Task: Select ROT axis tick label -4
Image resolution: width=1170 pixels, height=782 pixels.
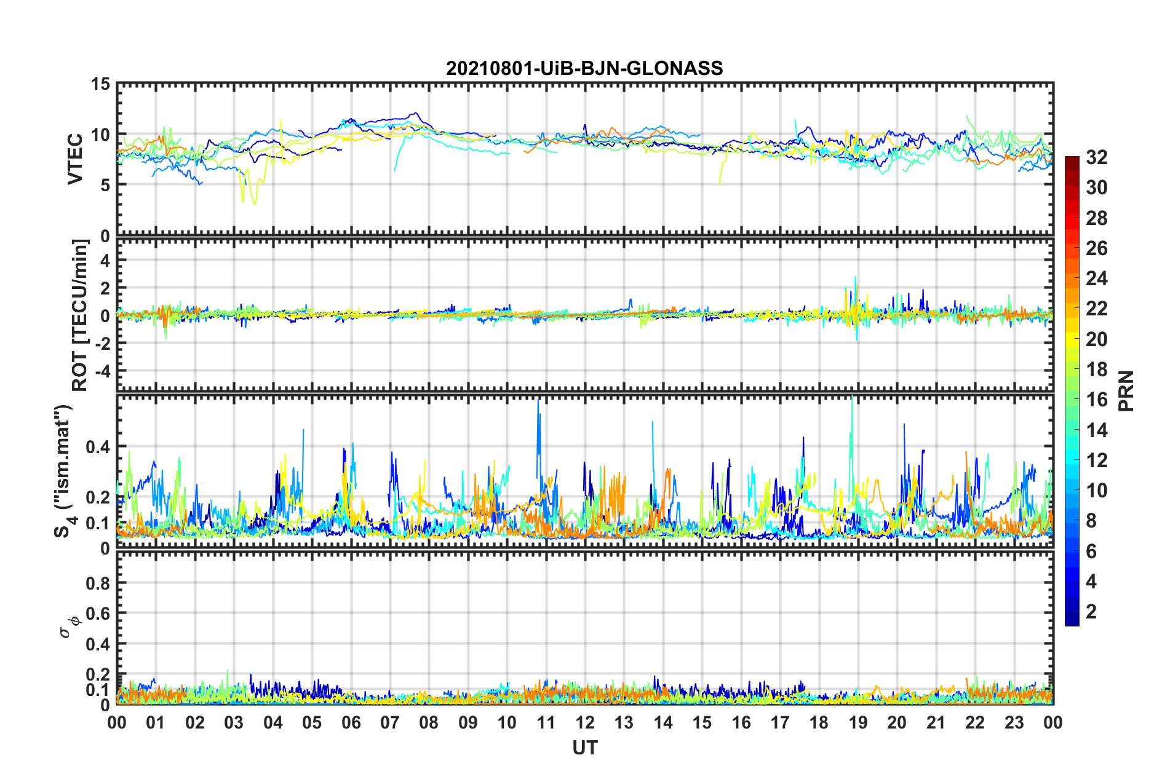Action: coord(102,371)
